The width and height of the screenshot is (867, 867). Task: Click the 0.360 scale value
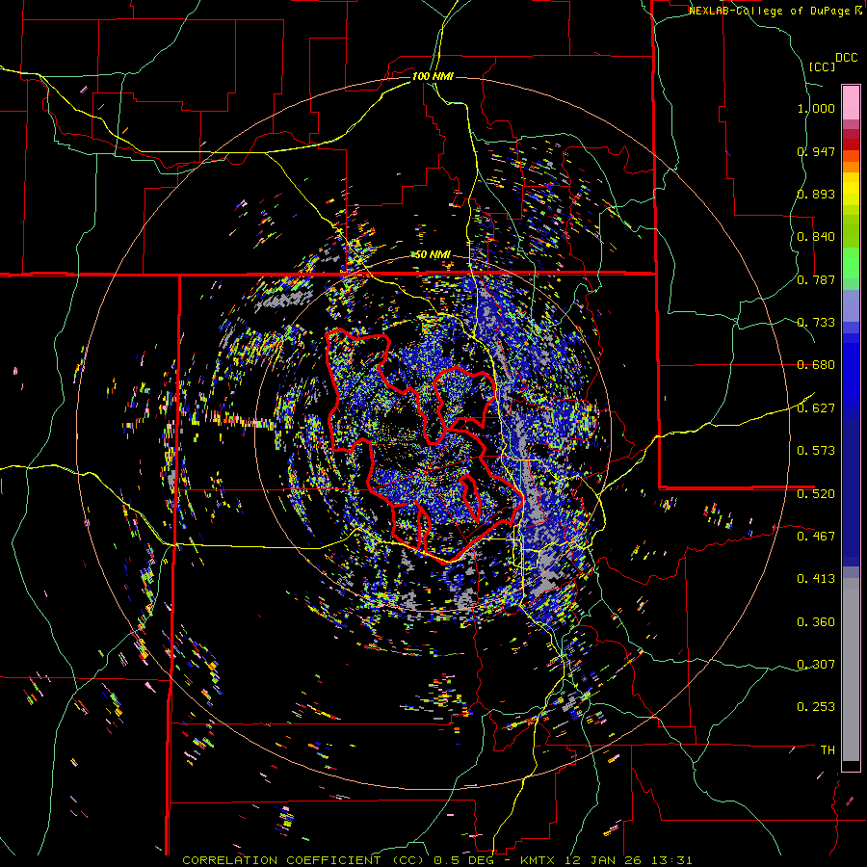[816, 622]
